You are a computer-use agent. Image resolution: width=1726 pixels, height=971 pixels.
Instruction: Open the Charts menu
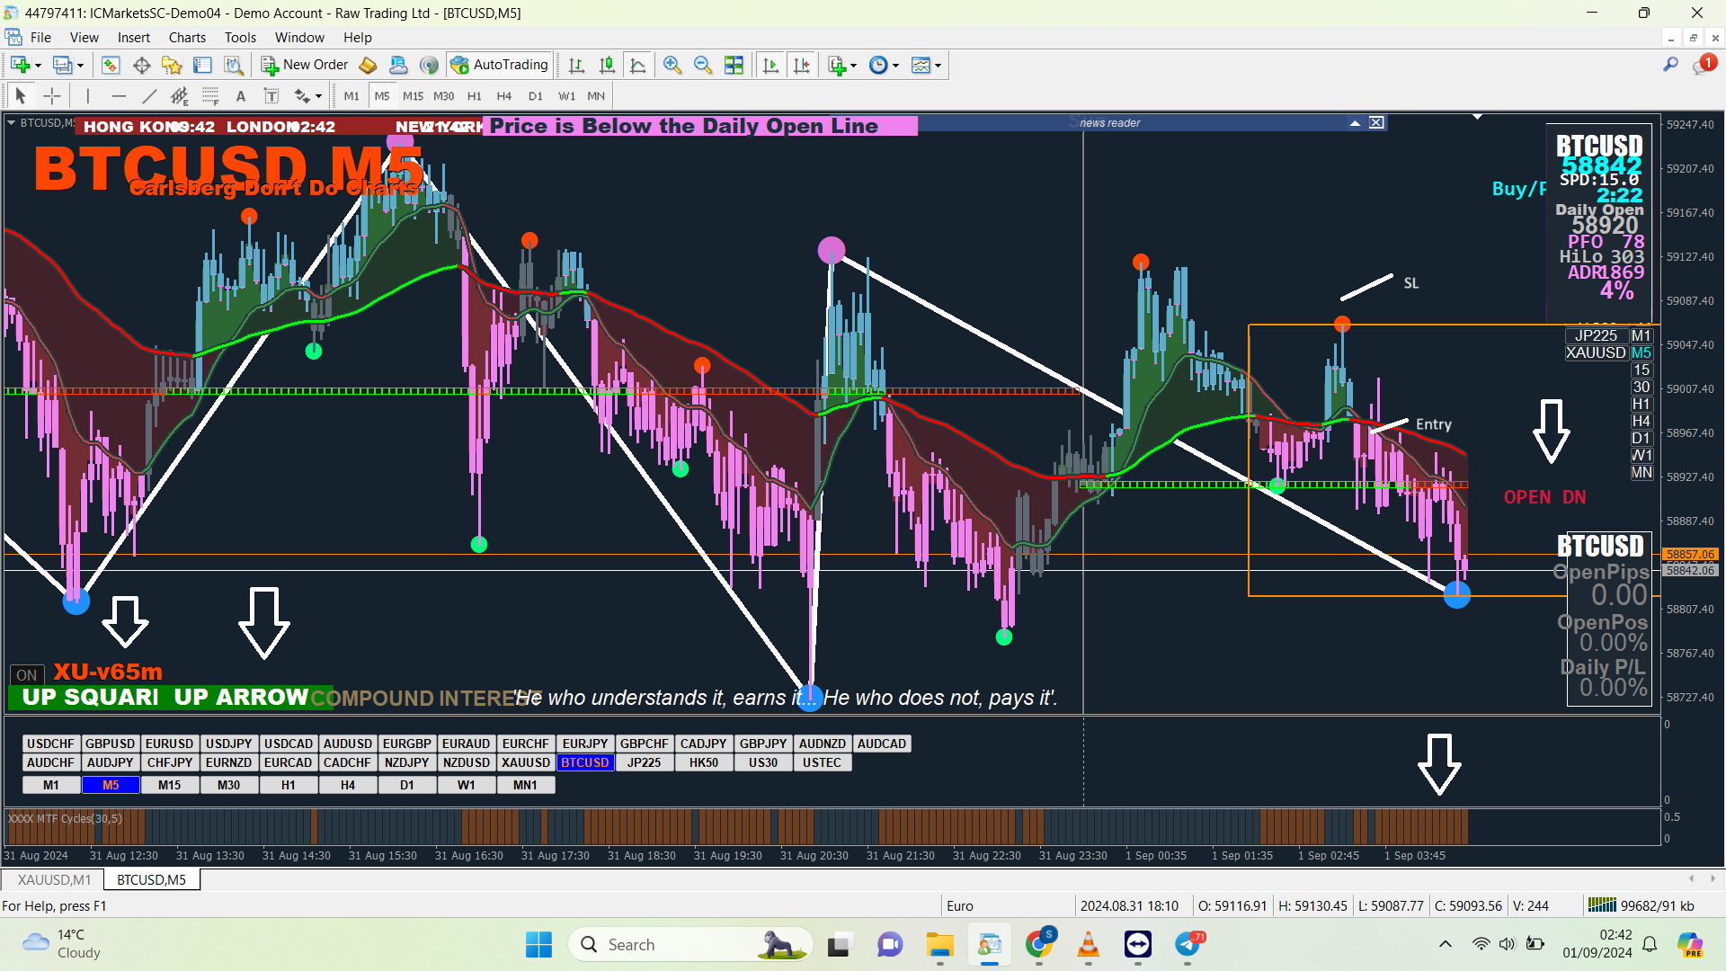(x=186, y=38)
